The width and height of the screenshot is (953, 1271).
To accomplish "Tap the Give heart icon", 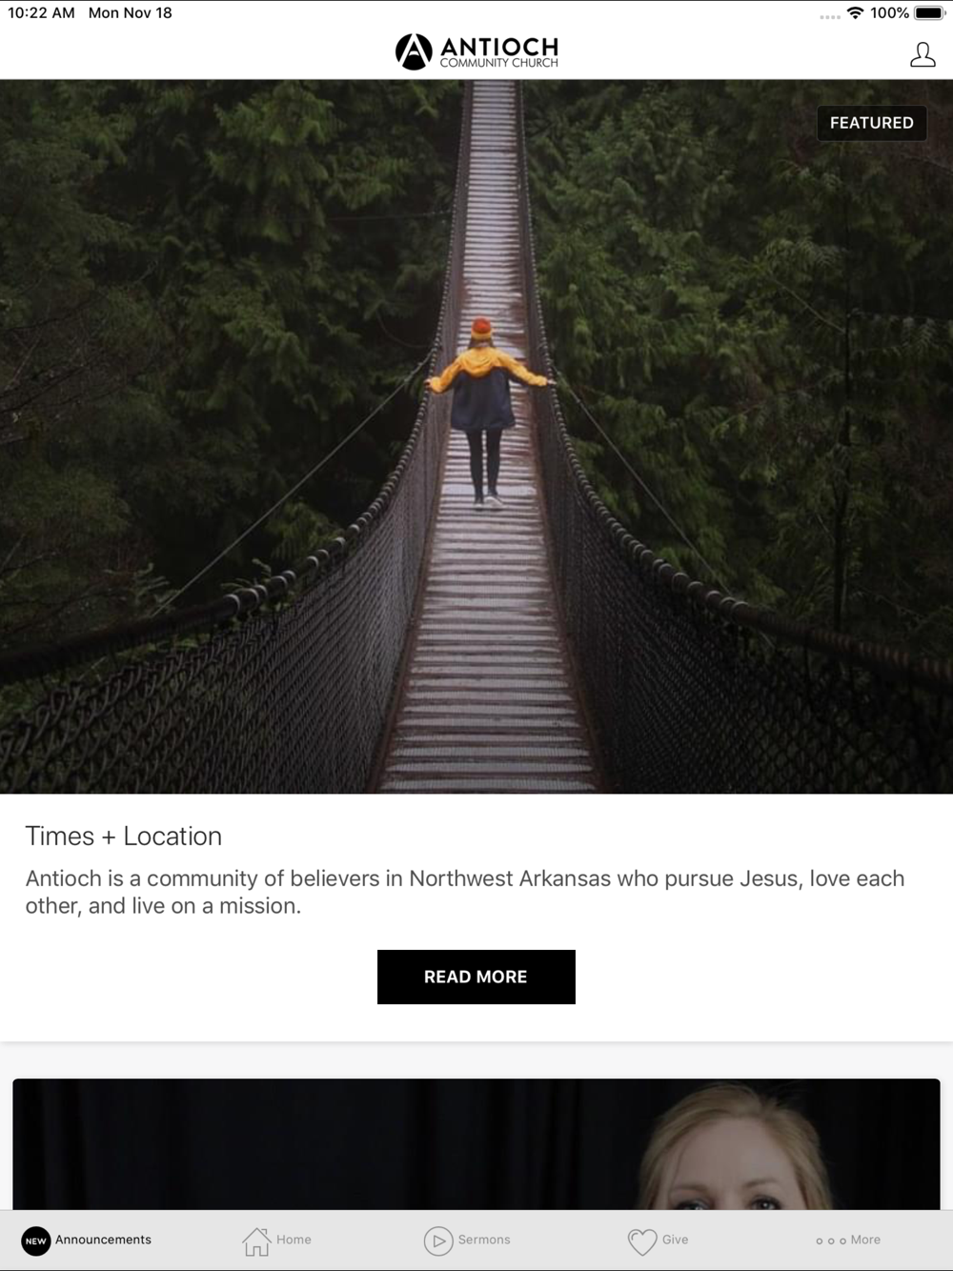I will point(642,1241).
